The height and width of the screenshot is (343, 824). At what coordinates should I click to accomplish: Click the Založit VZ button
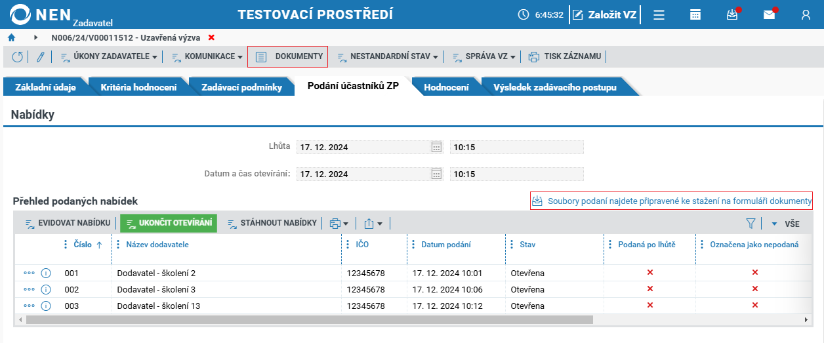(605, 14)
